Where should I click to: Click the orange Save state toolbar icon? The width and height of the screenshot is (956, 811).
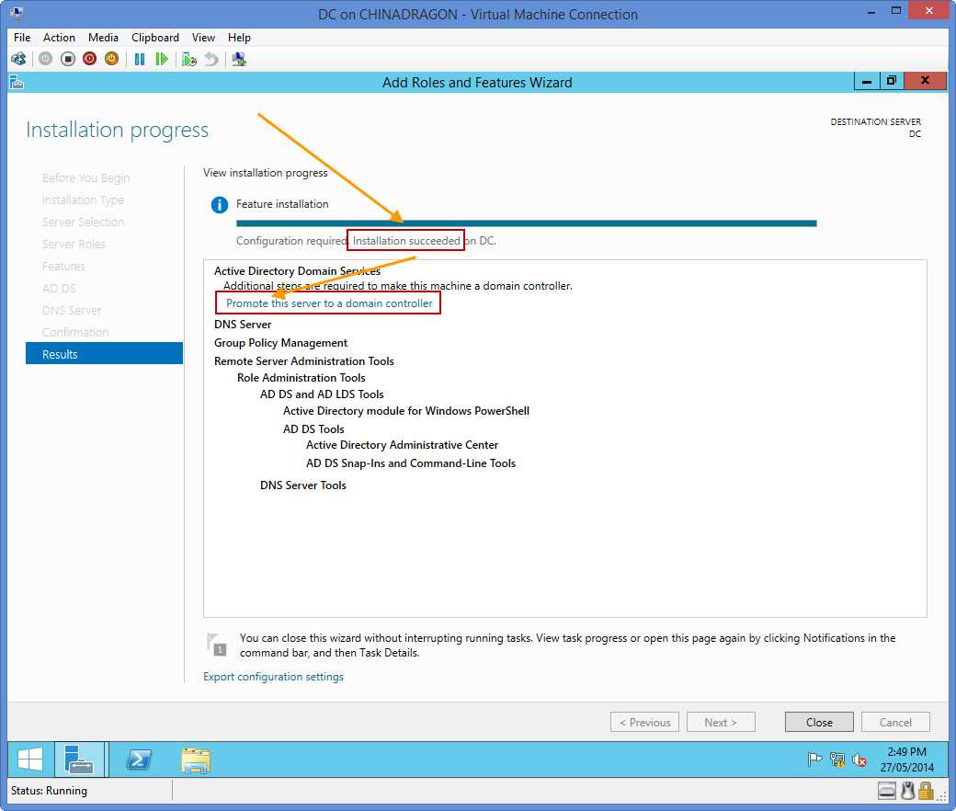(x=111, y=59)
